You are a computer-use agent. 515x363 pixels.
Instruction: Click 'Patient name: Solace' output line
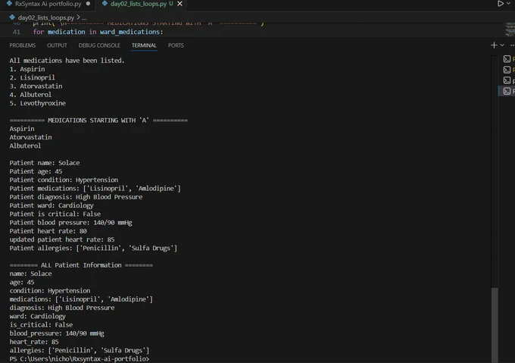coord(45,163)
